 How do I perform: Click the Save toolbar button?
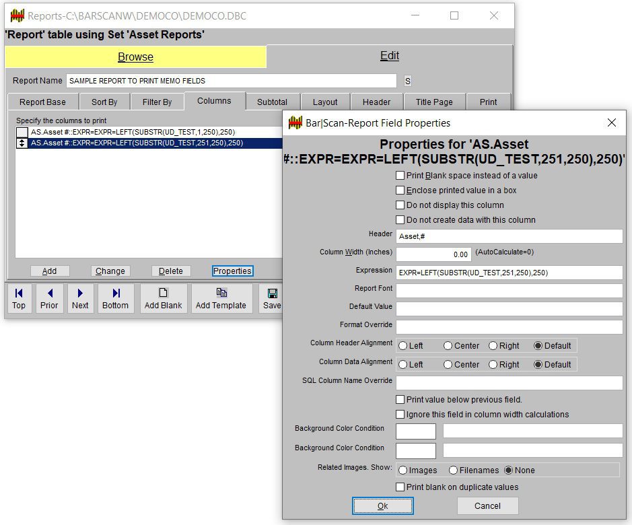point(271,298)
